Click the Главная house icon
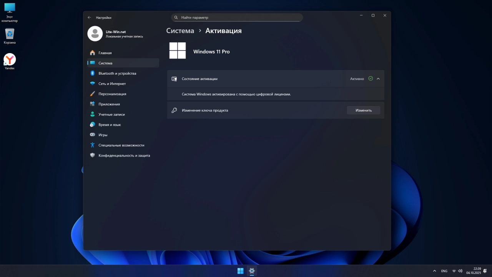The image size is (492, 277). (92, 53)
